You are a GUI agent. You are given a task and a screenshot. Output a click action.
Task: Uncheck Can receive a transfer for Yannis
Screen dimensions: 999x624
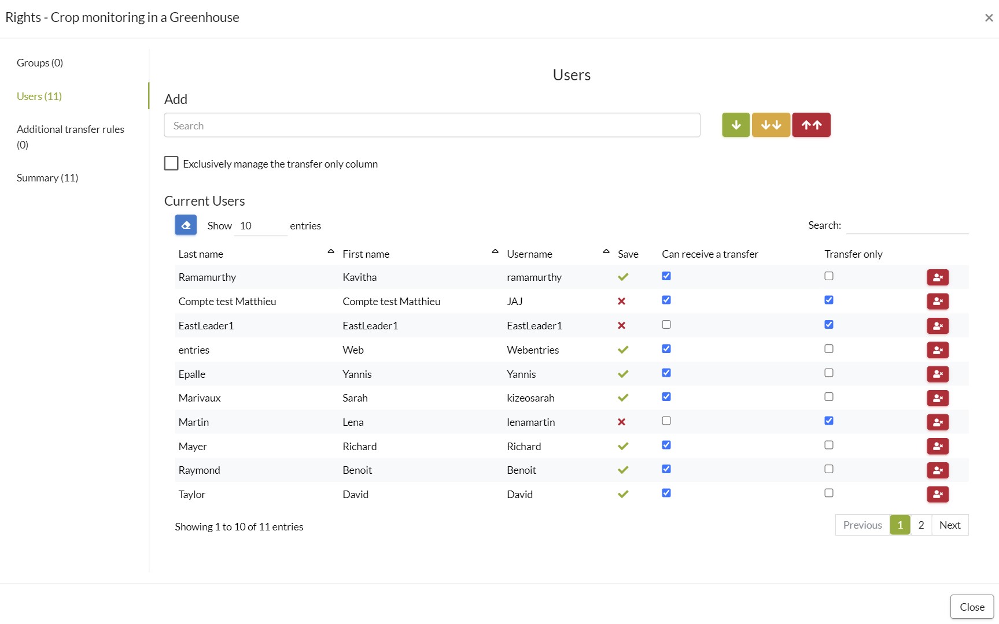[x=666, y=373]
